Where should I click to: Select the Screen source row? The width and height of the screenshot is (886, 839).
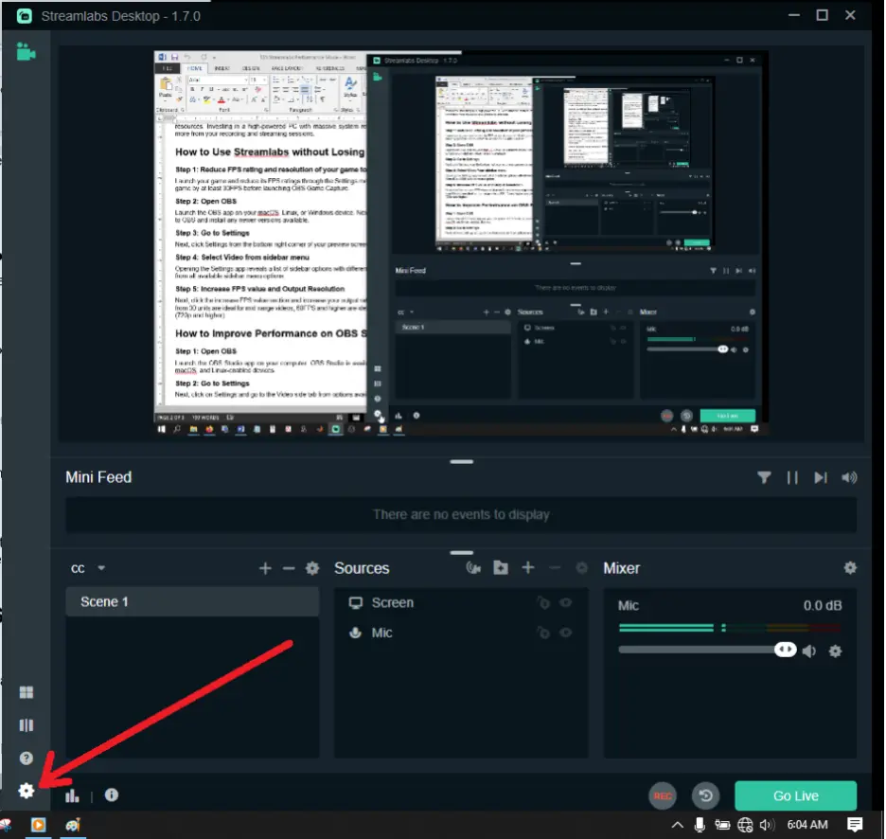(461, 602)
